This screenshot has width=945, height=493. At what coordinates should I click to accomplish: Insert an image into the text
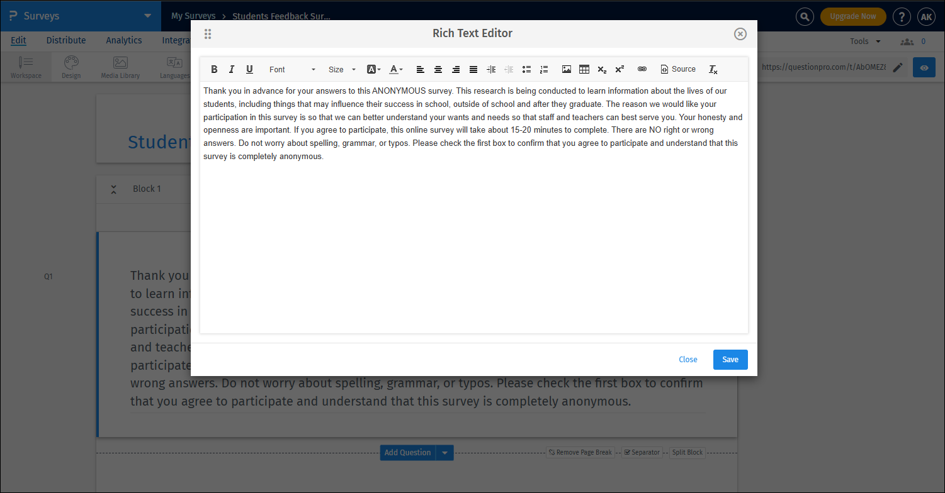click(x=566, y=69)
